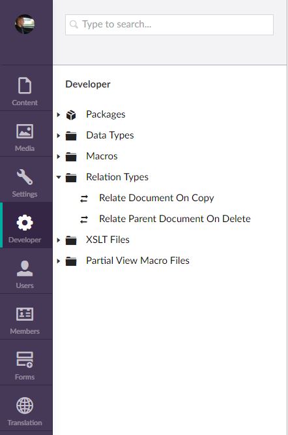
Task: Open the Media section icon
Action: (x=25, y=131)
